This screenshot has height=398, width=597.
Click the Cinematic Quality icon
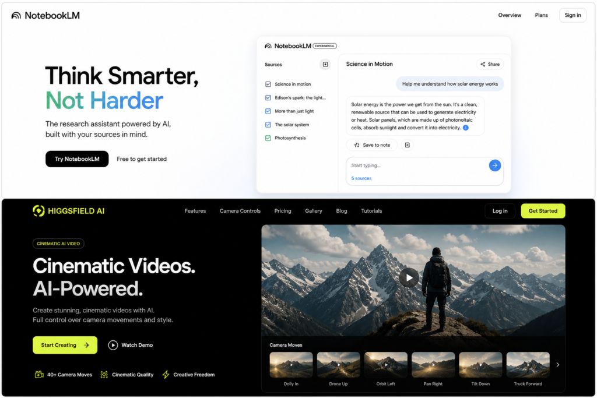pos(104,375)
